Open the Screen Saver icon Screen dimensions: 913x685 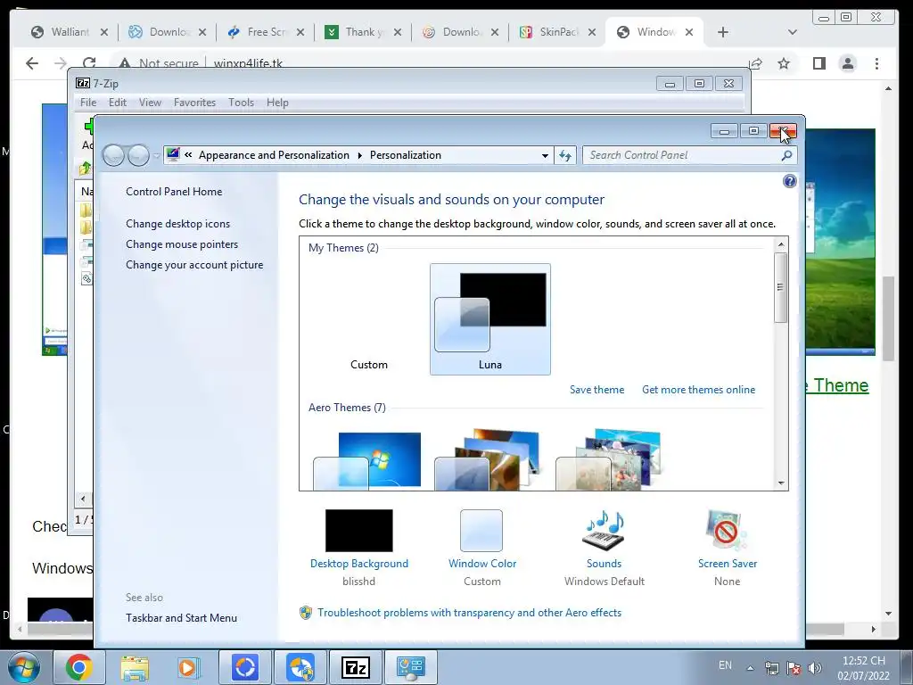pyautogui.click(x=726, y=530)
